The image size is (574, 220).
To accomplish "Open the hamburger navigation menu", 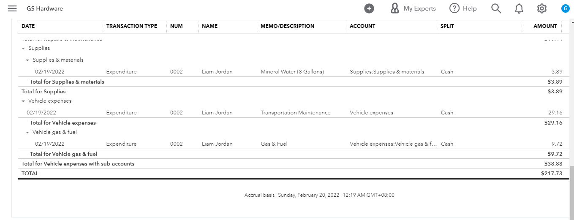I will 12,8.
